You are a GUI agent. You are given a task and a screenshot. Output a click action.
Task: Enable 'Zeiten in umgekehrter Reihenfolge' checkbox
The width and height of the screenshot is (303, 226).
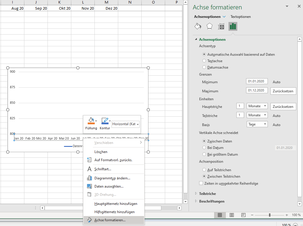tap(201, 183)
